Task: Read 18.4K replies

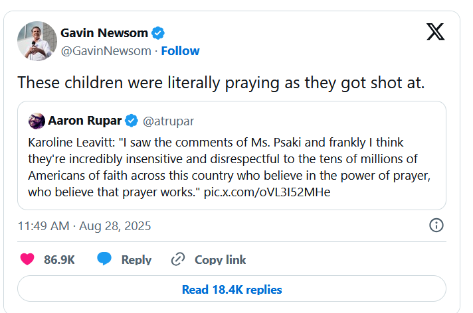Action: coord(232,290)
